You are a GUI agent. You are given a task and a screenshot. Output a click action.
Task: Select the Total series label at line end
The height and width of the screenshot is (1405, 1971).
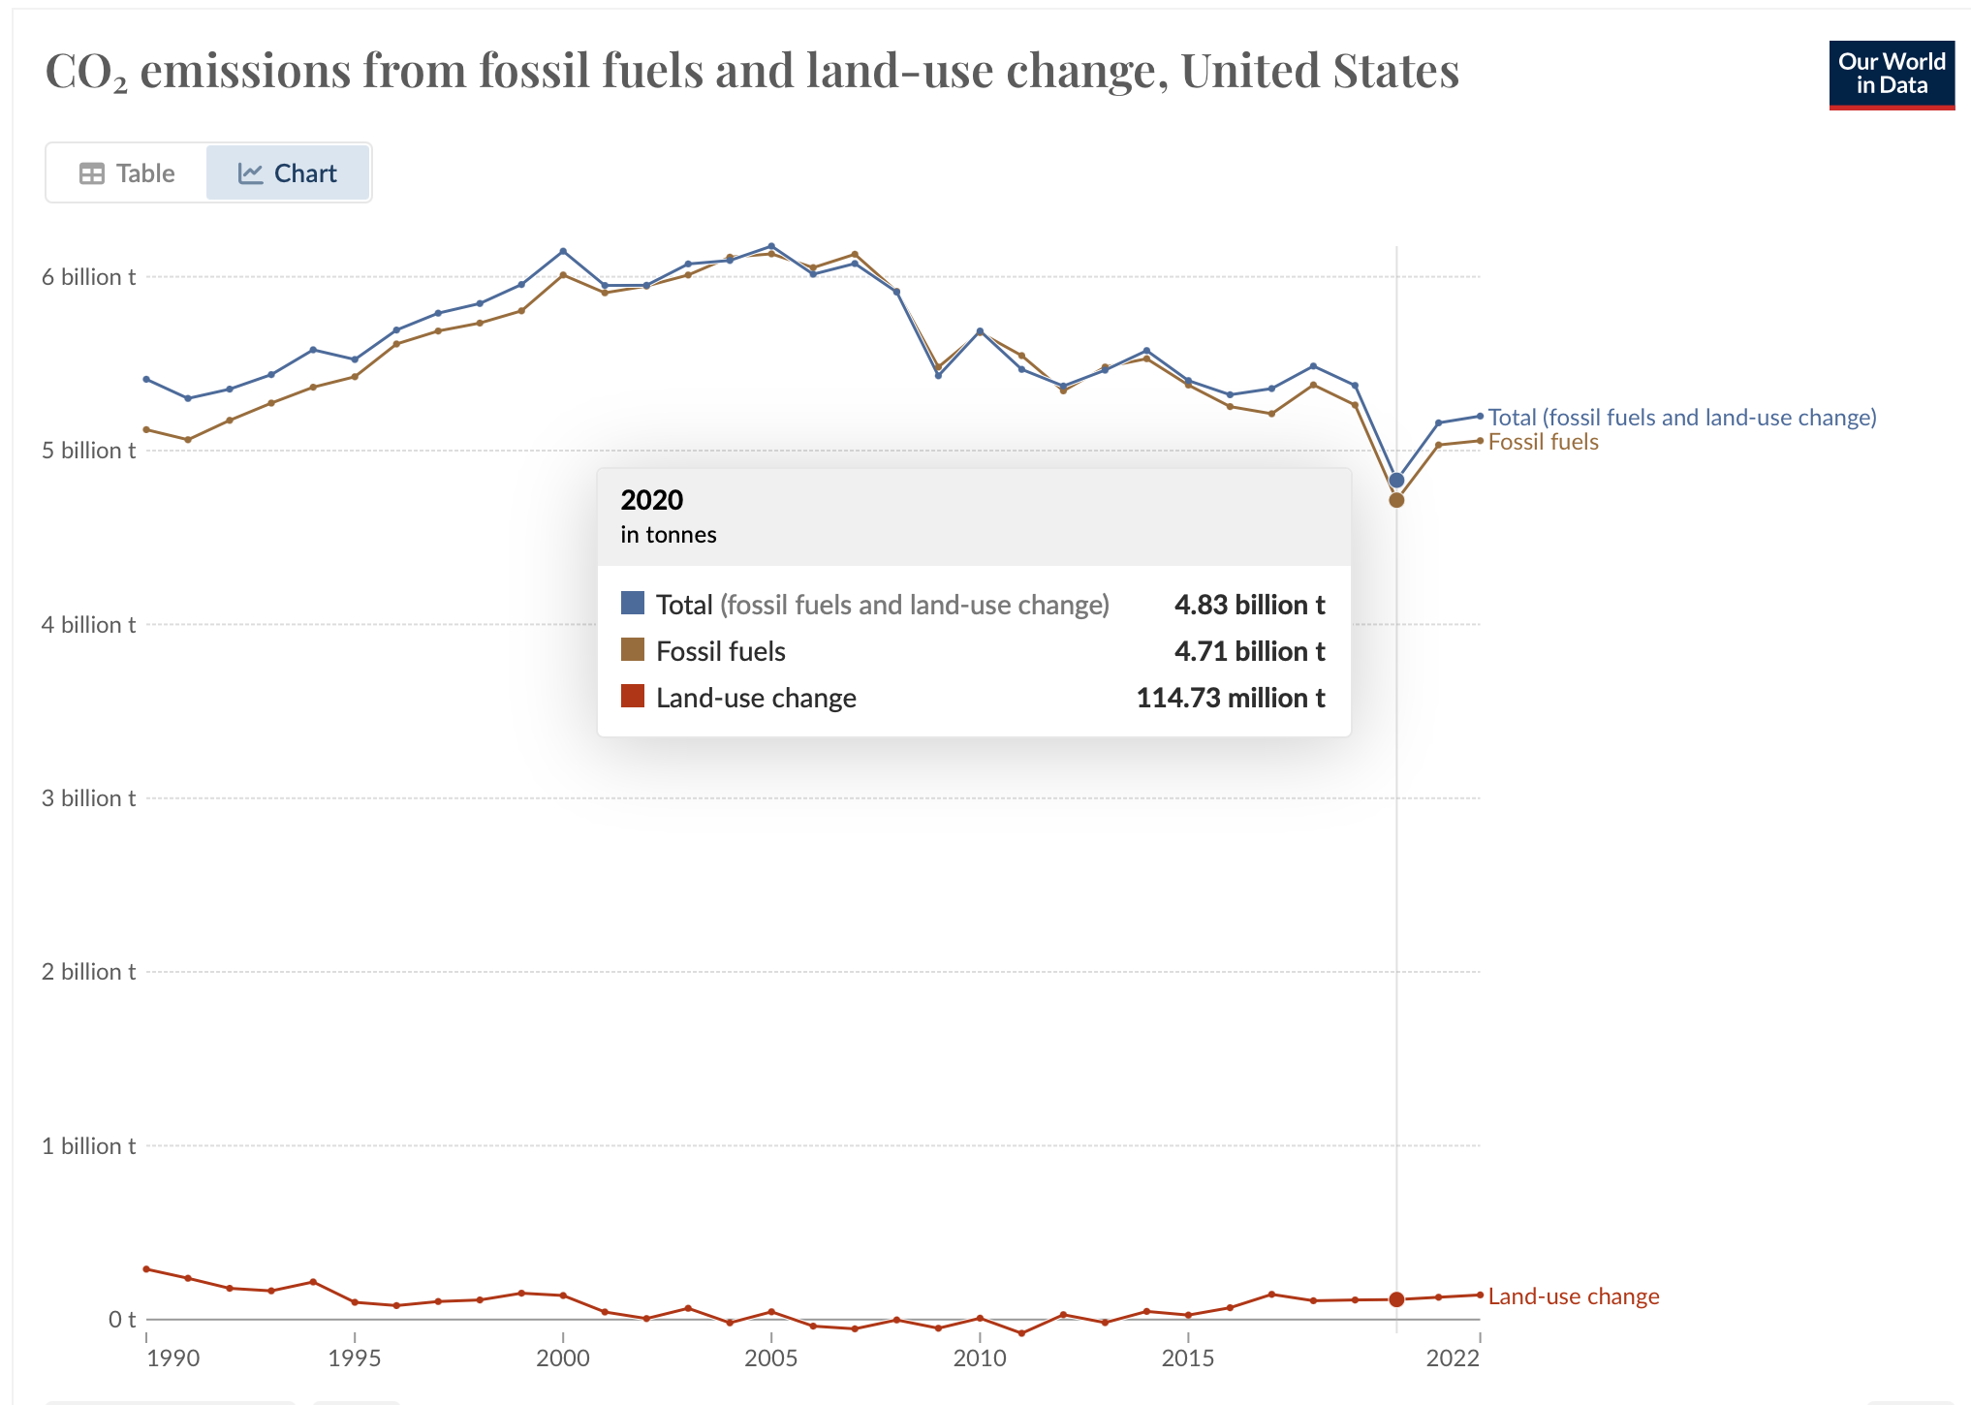(1681, 418)
